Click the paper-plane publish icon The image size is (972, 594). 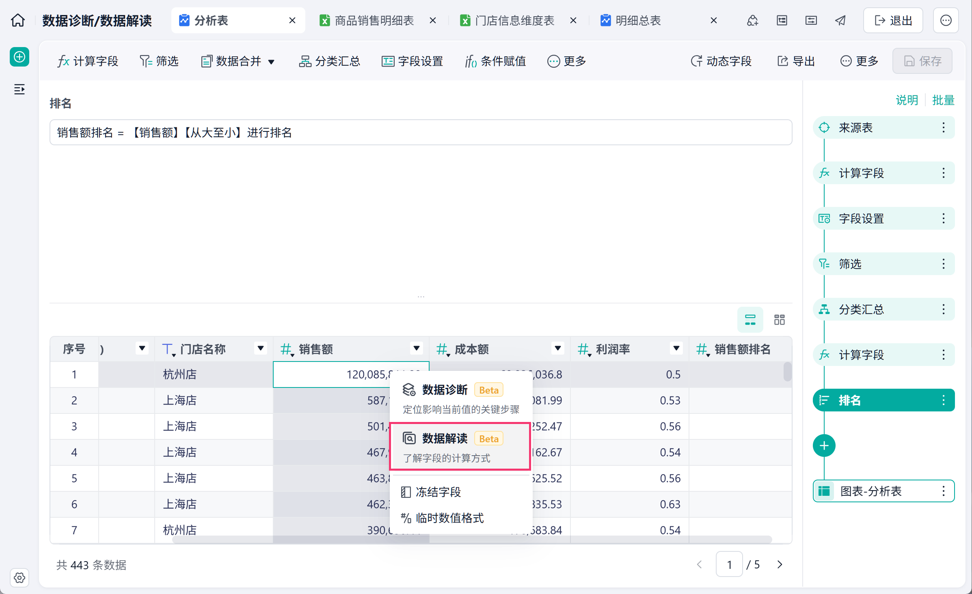click(840, 20)
